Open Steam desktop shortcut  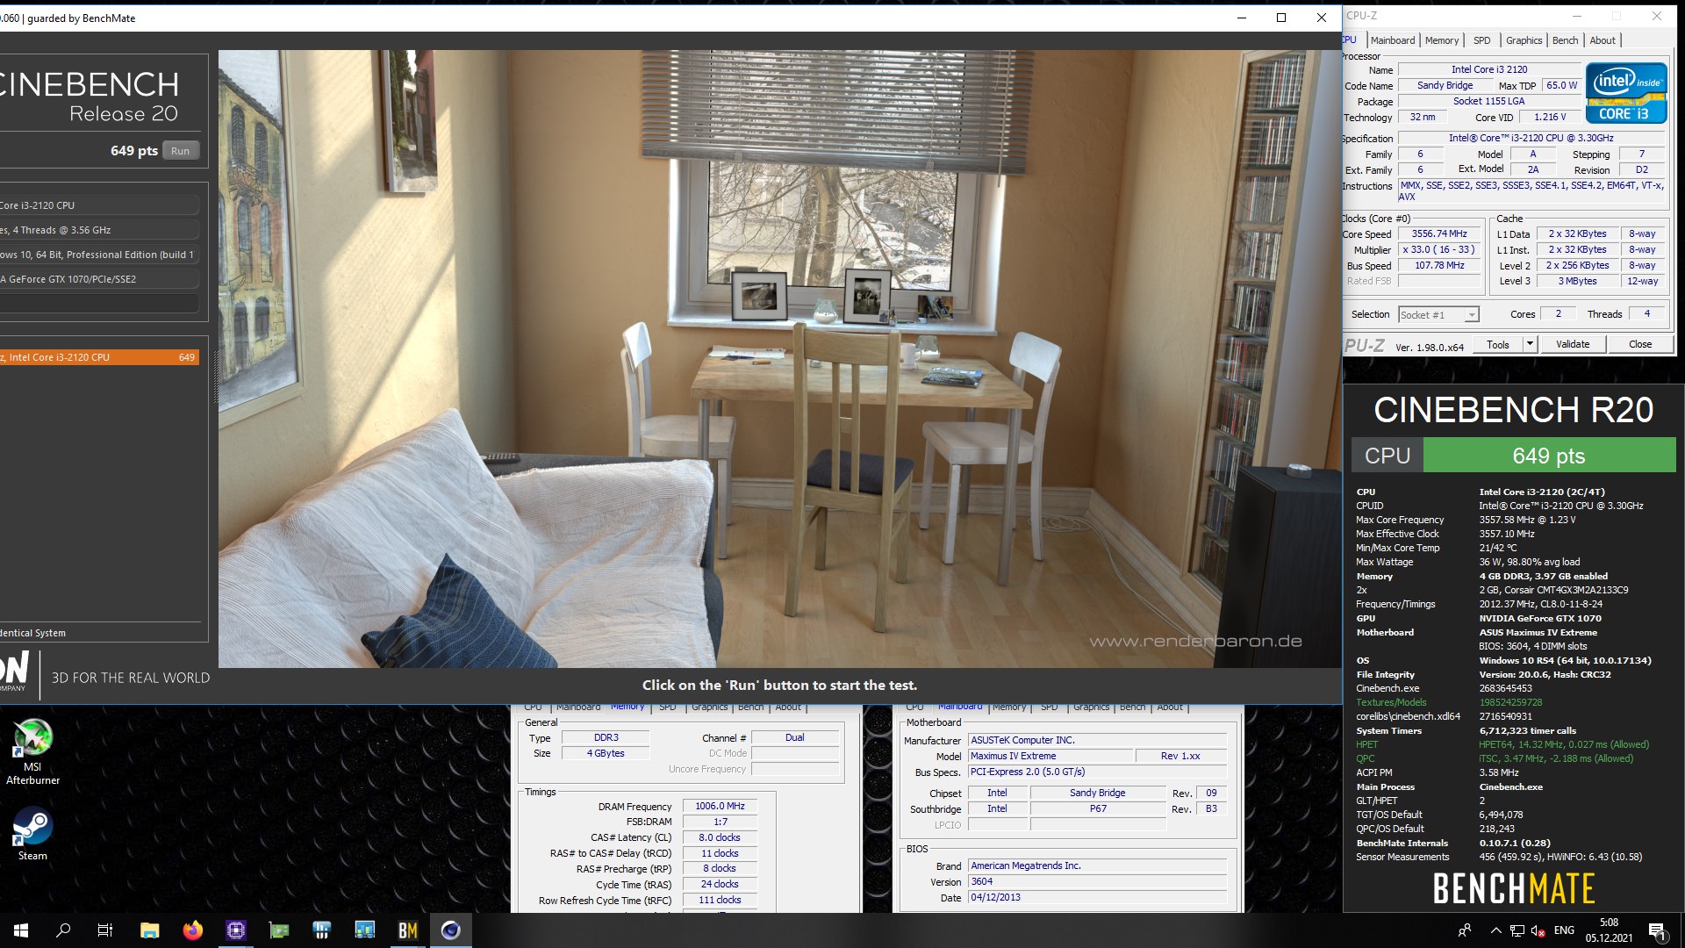pos(32,834)
